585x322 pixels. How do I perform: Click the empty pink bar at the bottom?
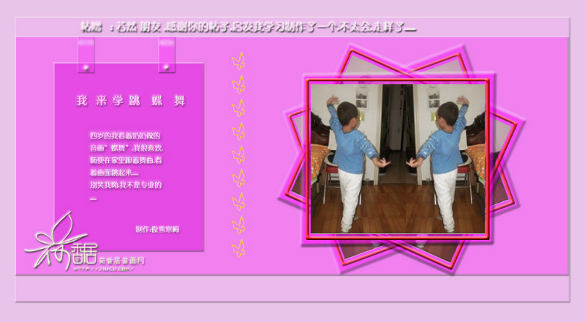(x=292, y=289)
